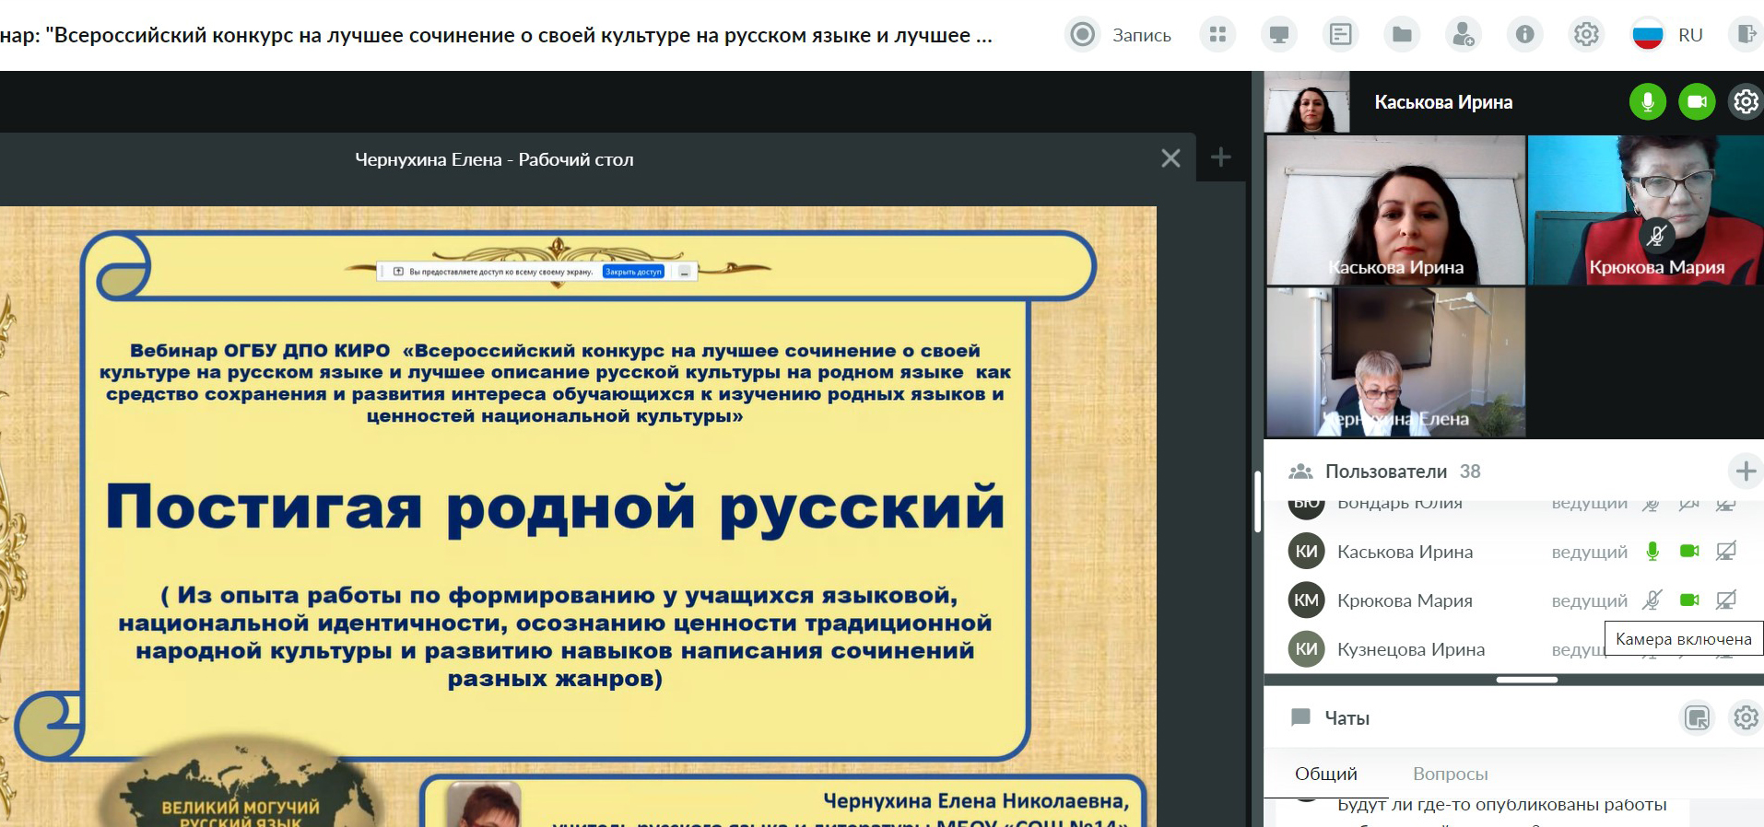Open the whiteboard notes icon in top toolbar
The height and width of the screenshot is (827, 1764).
pos(1341,35)
